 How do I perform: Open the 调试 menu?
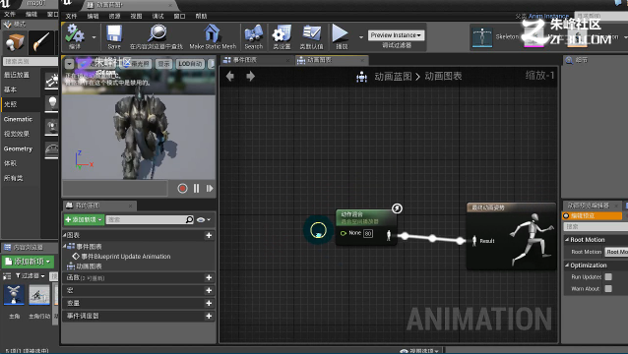pyautogui.click(x=157, y=16)
